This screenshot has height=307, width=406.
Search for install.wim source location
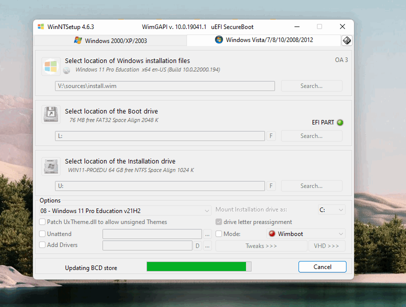pyautogui.click(x=311, y=86)
